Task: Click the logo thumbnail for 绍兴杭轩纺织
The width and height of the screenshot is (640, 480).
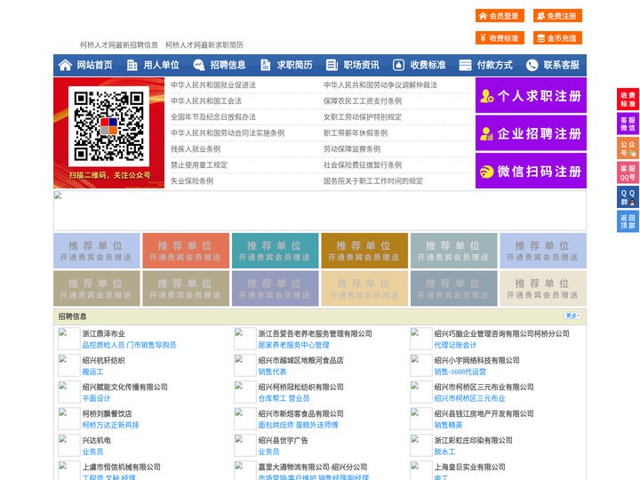Action: (69, 365)
